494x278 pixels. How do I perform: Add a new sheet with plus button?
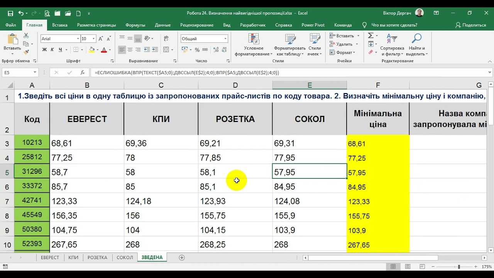point(182,258)
